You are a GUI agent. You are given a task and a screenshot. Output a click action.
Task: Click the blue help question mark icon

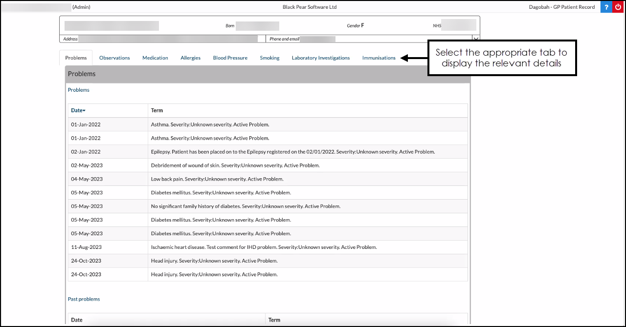pyautogui.click(x=606, y=7)
